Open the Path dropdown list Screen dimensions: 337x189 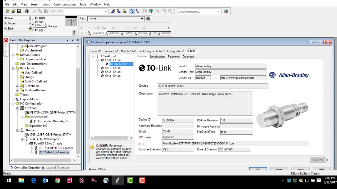click(x=142, y=19)
